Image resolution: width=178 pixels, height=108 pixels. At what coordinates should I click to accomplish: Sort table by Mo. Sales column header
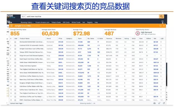click(x=91, y=39)
